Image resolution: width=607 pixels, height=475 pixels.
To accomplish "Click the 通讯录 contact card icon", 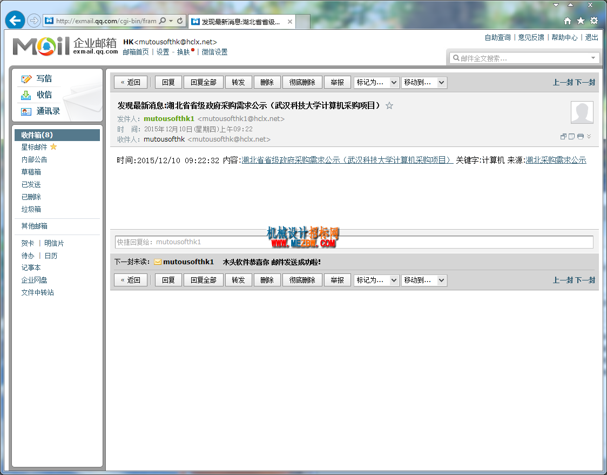I will [26, 111].
